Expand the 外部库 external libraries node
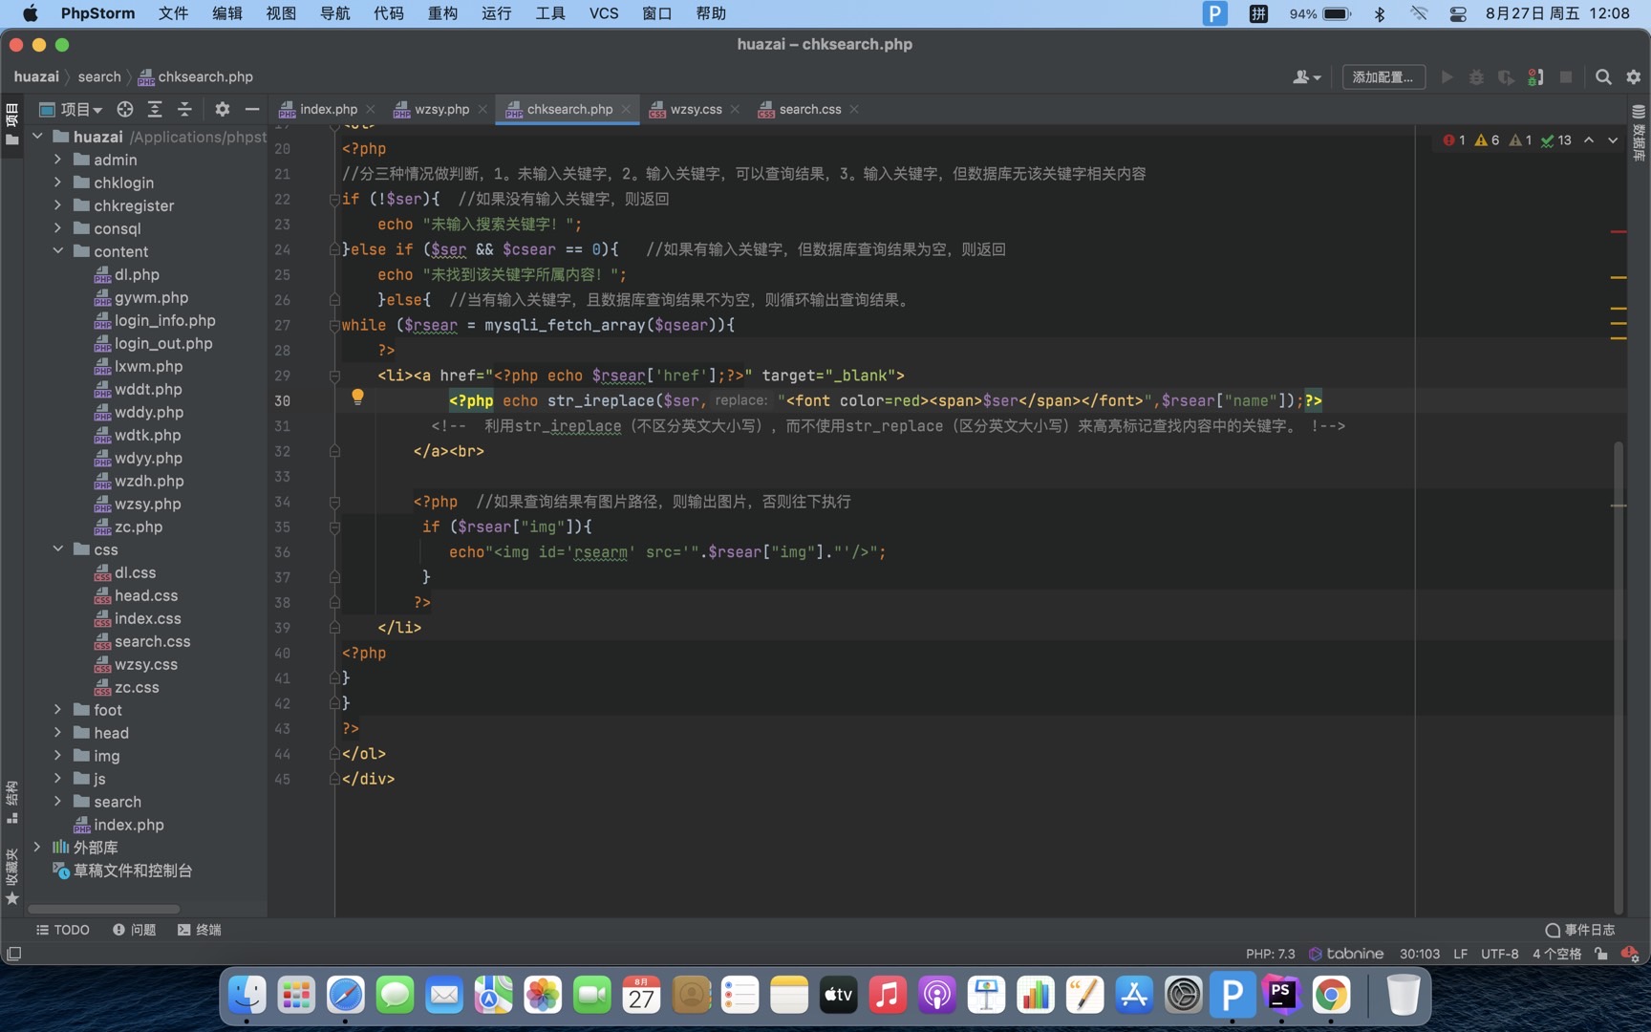This screenshot has width=1651, height=1032. (36, 847)
